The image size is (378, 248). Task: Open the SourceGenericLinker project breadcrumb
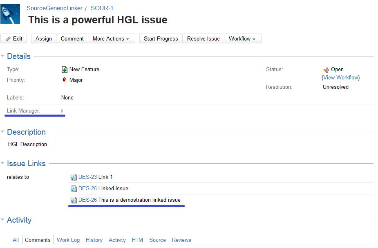tap(54, 8)
